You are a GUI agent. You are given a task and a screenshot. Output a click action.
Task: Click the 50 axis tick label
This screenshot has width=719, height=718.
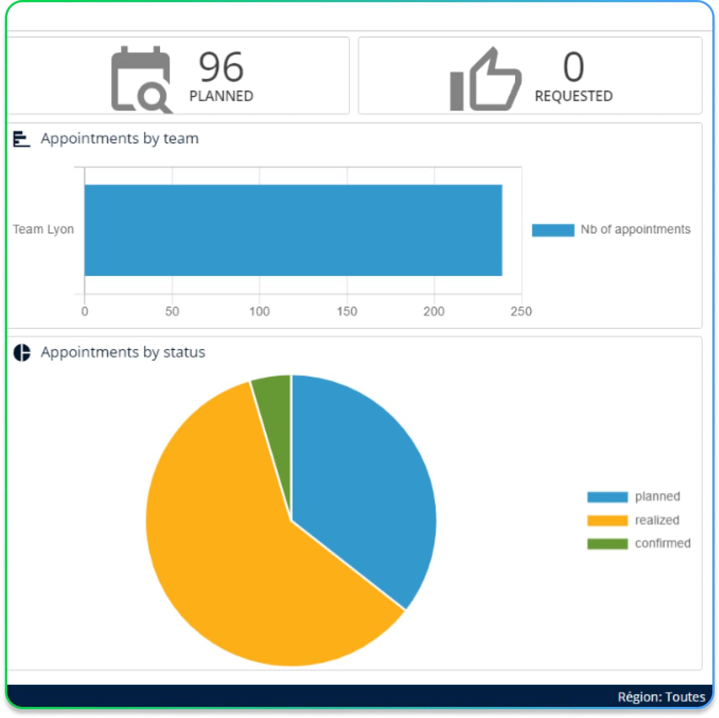coord(172,311)
